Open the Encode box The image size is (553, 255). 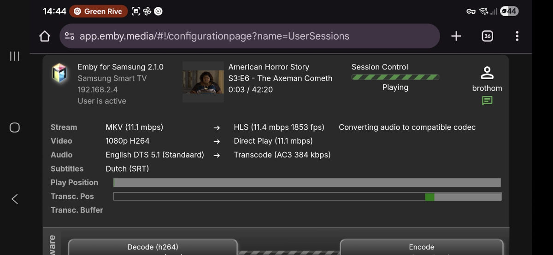coord(422,247)
